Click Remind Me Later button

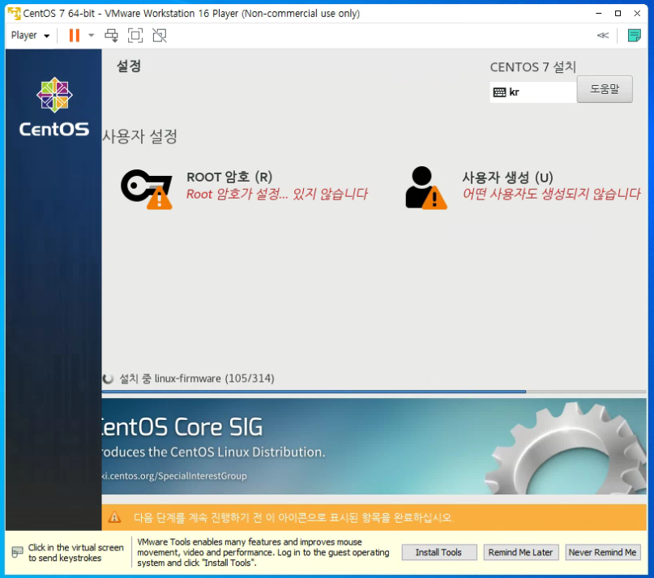point(520,552)
